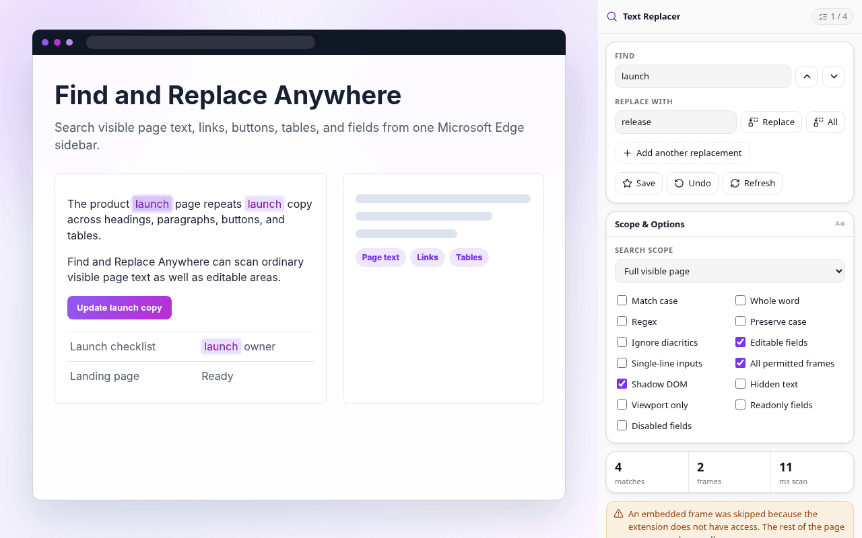The image size is (862, 538).
Task: Click the Find and Replace Anywhere heading
Action: pyautogui.click(x=228, y=95)
